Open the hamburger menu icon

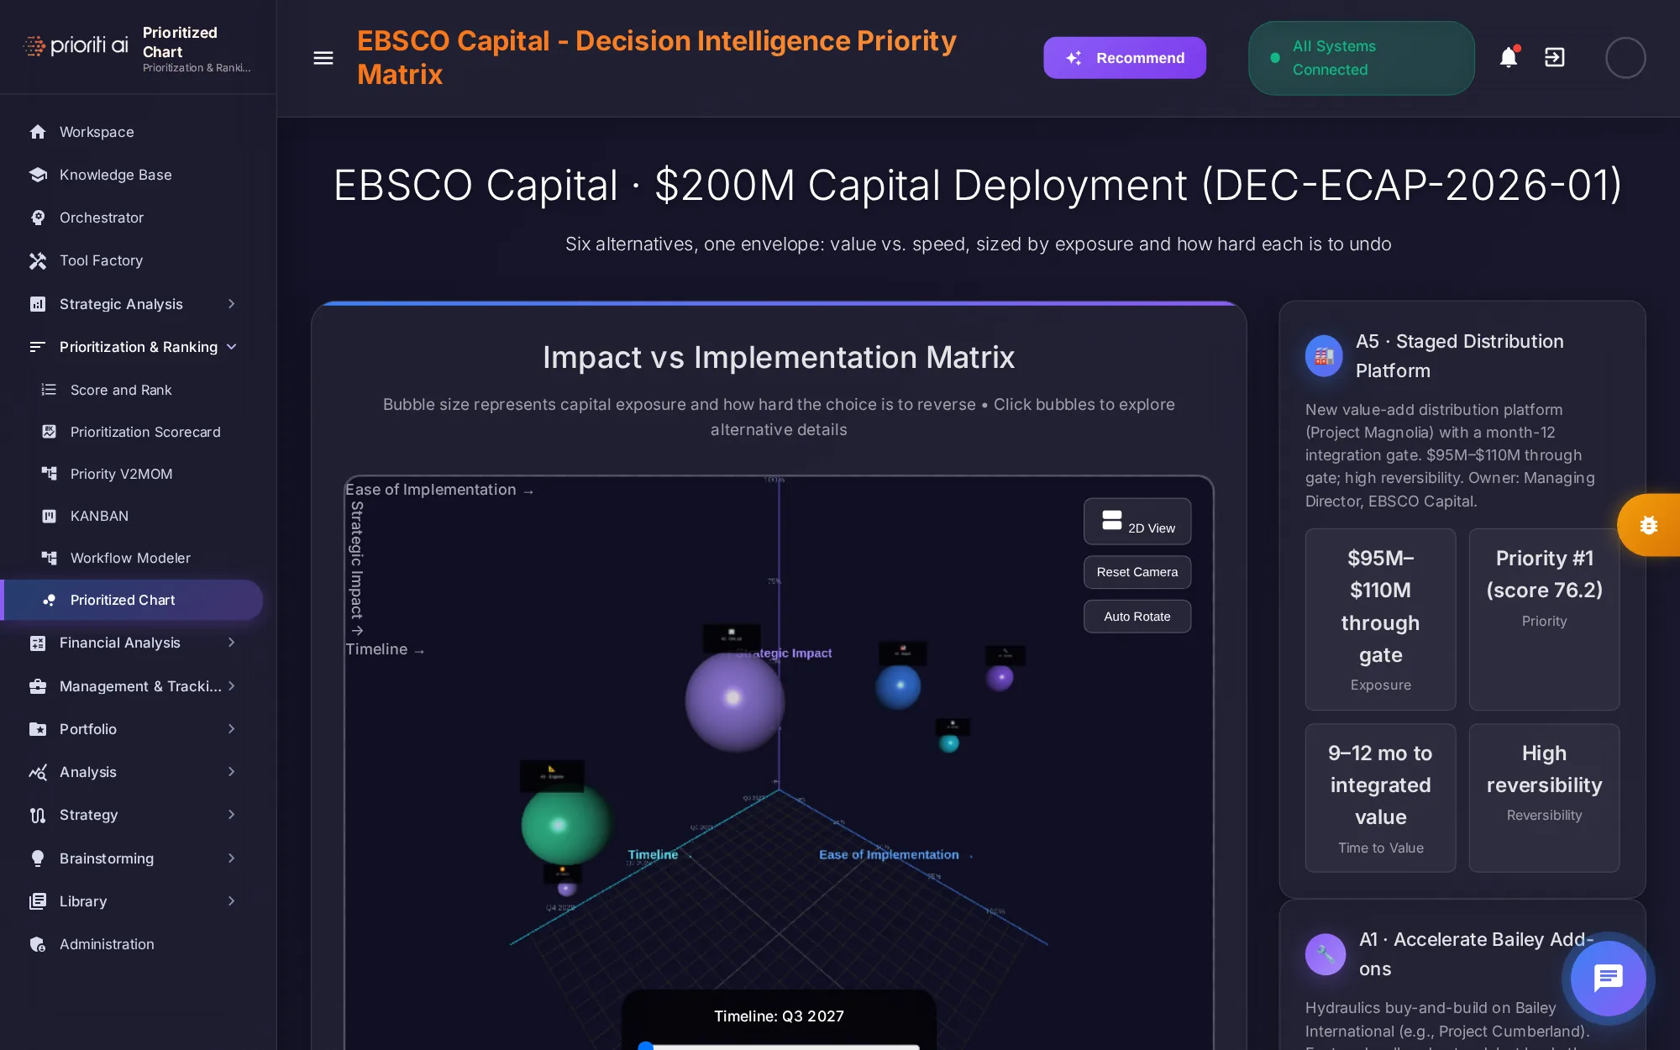pos(323,58)
